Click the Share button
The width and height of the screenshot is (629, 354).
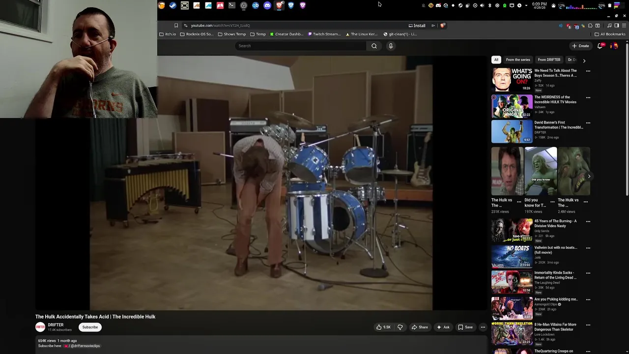click(420, 327)
